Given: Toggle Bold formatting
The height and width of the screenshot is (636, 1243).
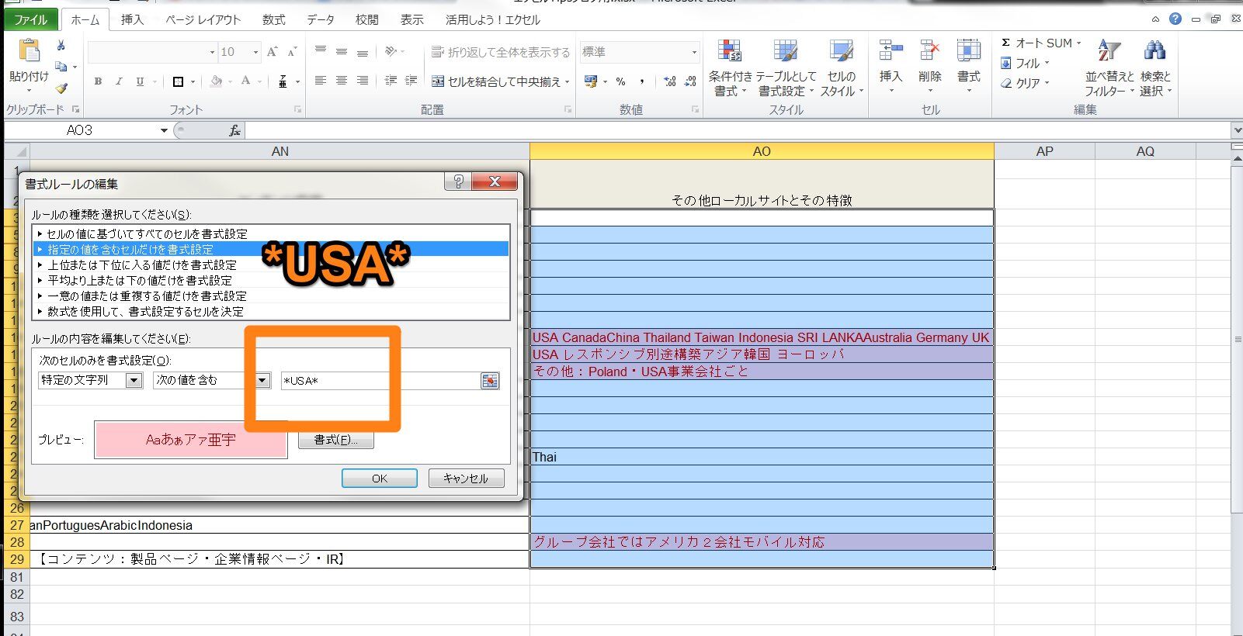Looking at the screenshot, I should pyautogui.click(x=98, y=81).
